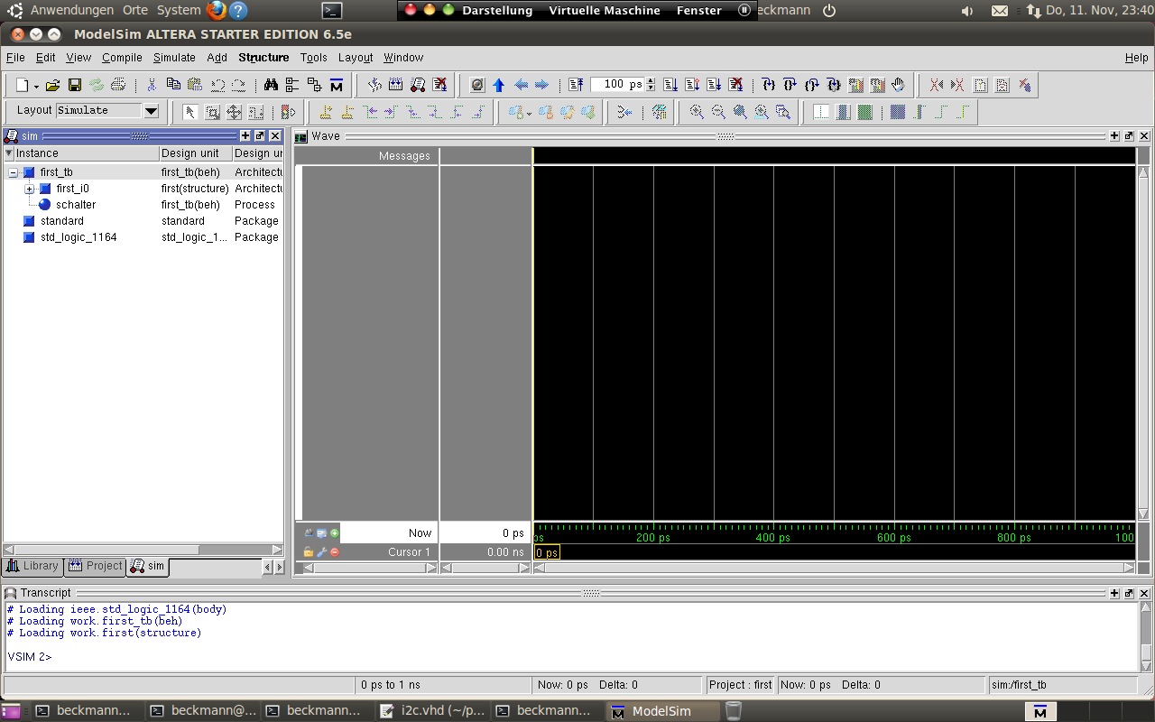Select the standard package instance
The height and width of the screenshot is (722, 1155).
click(x=143, y=221)
